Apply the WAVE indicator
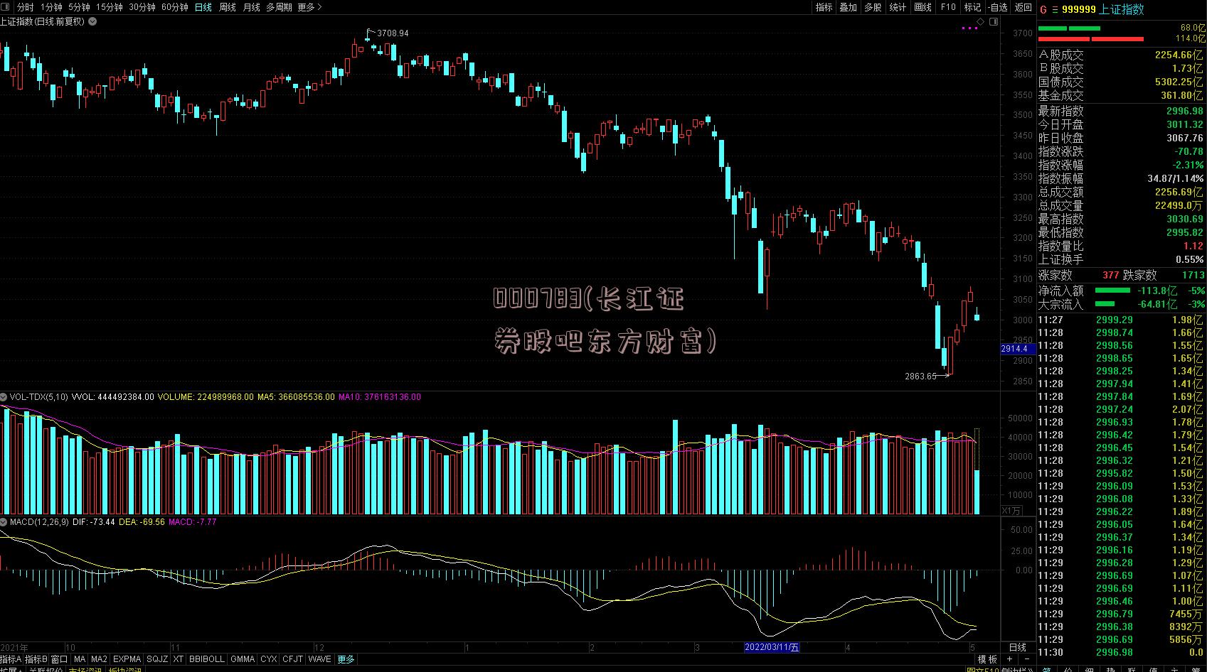The height and width of the screenshot is (672, 1207). 320,659
